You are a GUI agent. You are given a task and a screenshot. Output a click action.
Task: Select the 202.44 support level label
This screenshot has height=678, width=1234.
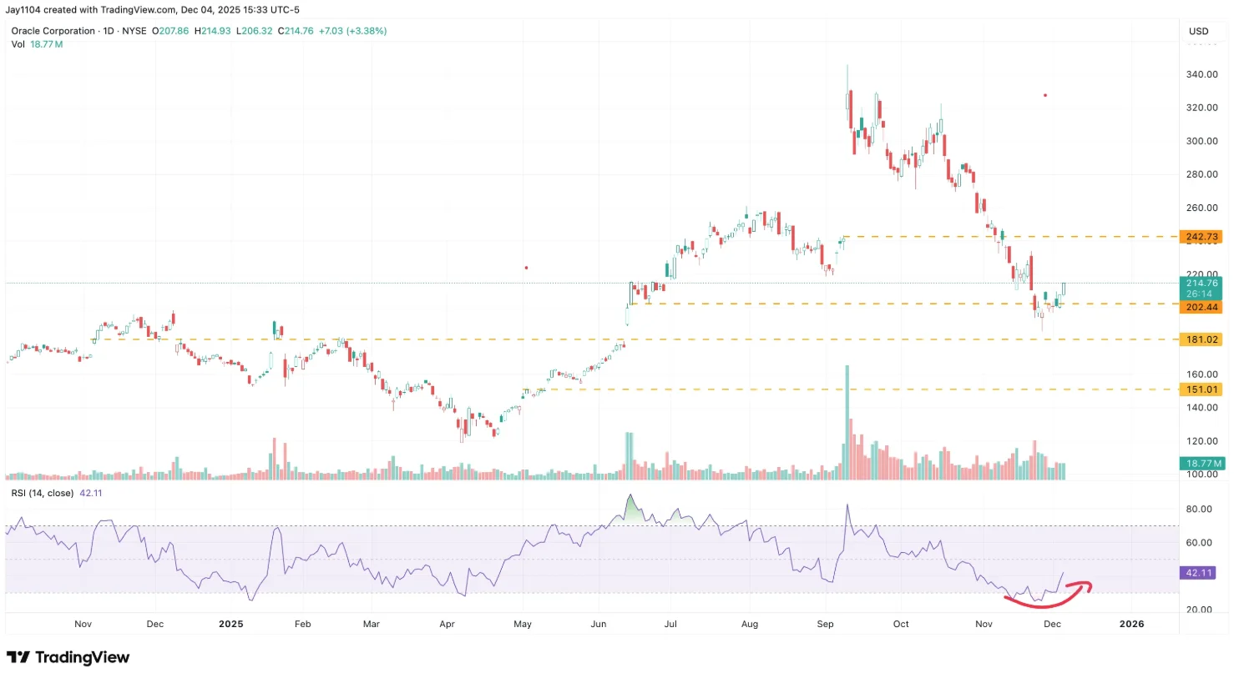tap(1200, 307)
